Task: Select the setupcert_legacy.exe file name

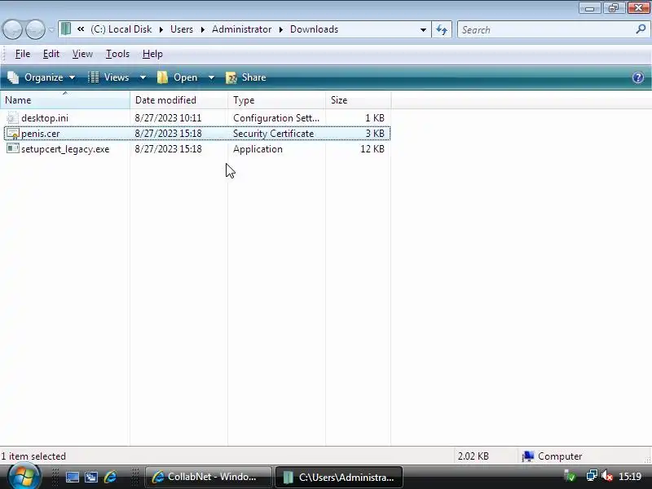Action: [x=65, y=149]
